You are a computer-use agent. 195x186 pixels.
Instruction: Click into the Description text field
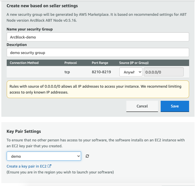coord(98,53)
